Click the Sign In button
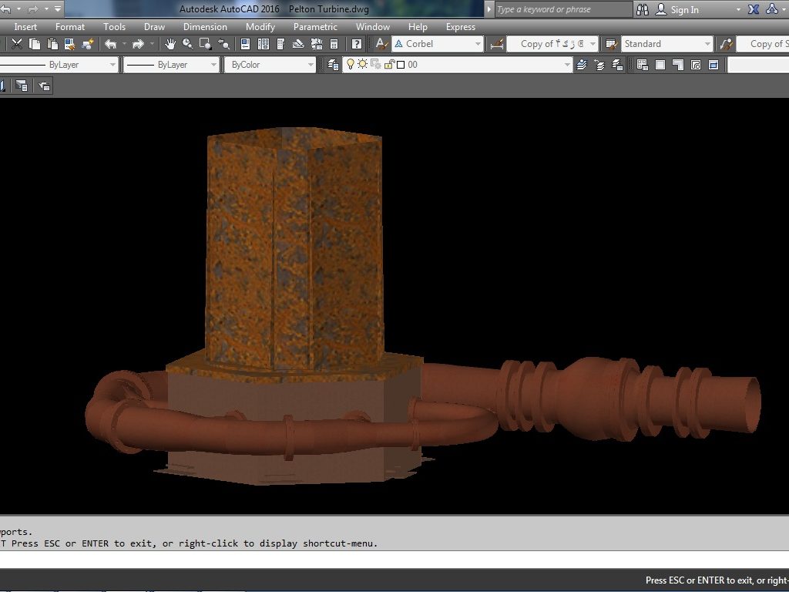Image resolution: width=789 pixels, height=592 pixels. [x=684, y=9]
